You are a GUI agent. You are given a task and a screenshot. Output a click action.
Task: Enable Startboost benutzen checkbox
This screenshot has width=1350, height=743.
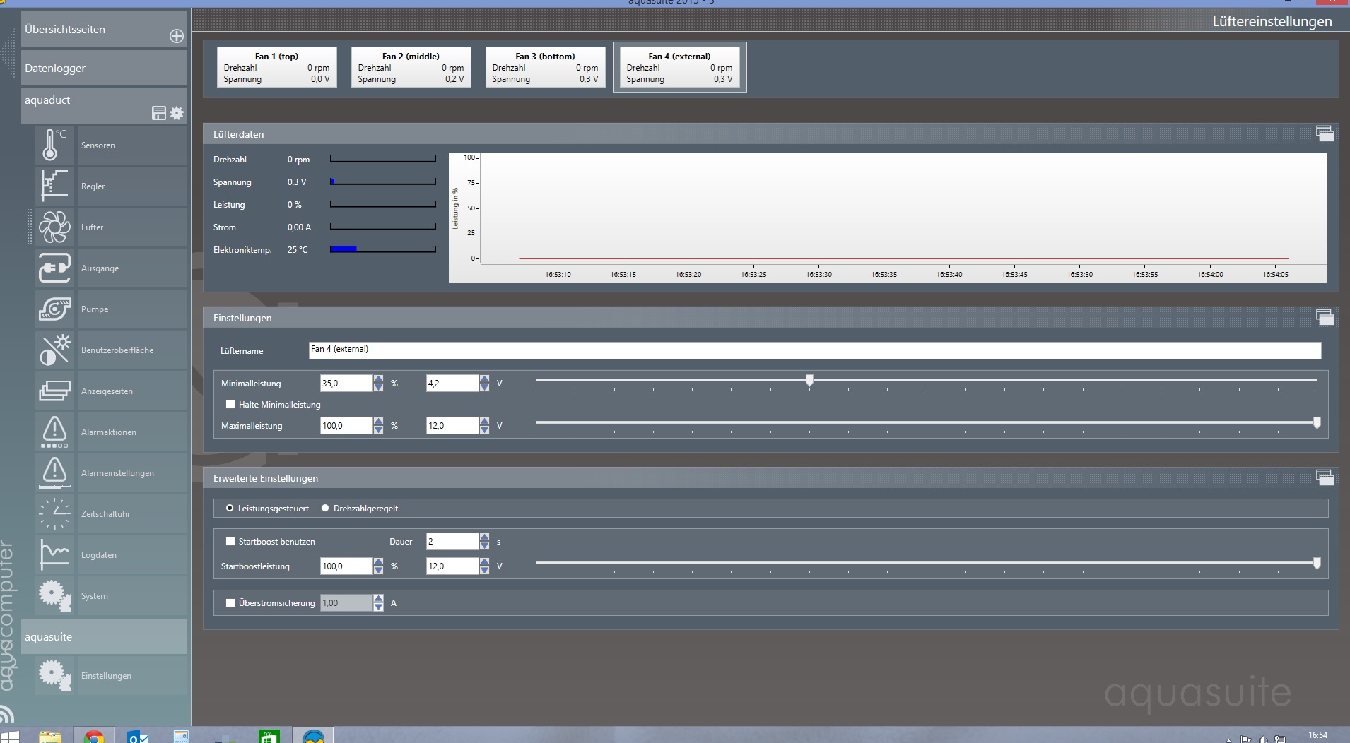coord(230,542)
